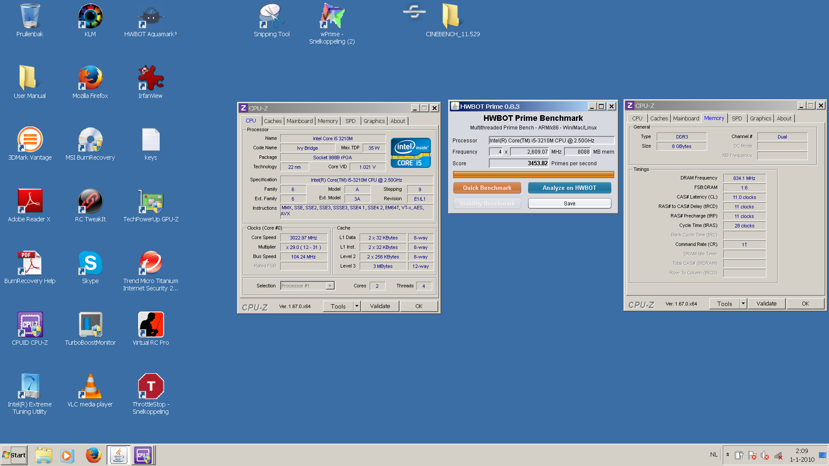Launch IrfanView desktop shortcut

click(x=150, y=82)
